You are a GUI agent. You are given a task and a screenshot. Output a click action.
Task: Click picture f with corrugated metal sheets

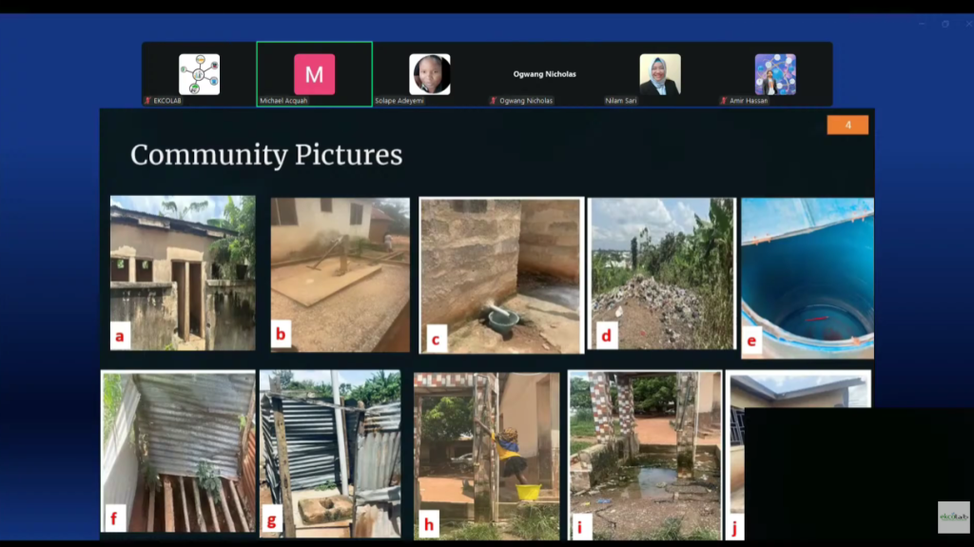179,452
